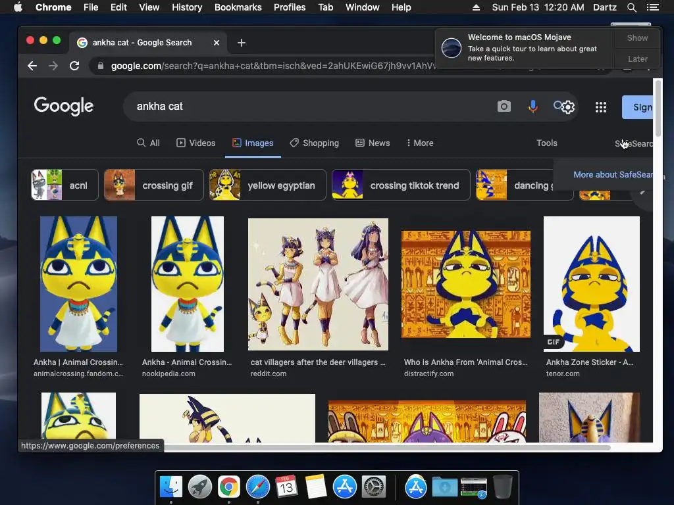Viewport: 674px width, 505px height.
Task: Click the Google logo
Action: pyautogui.click(x=64, y=106)
